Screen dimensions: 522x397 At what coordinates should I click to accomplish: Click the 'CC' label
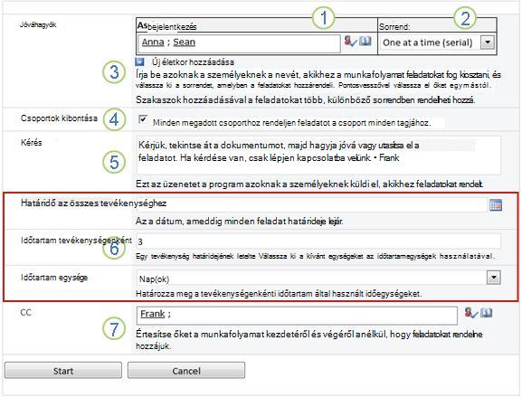pyautogui.click(x=26, y=313)
